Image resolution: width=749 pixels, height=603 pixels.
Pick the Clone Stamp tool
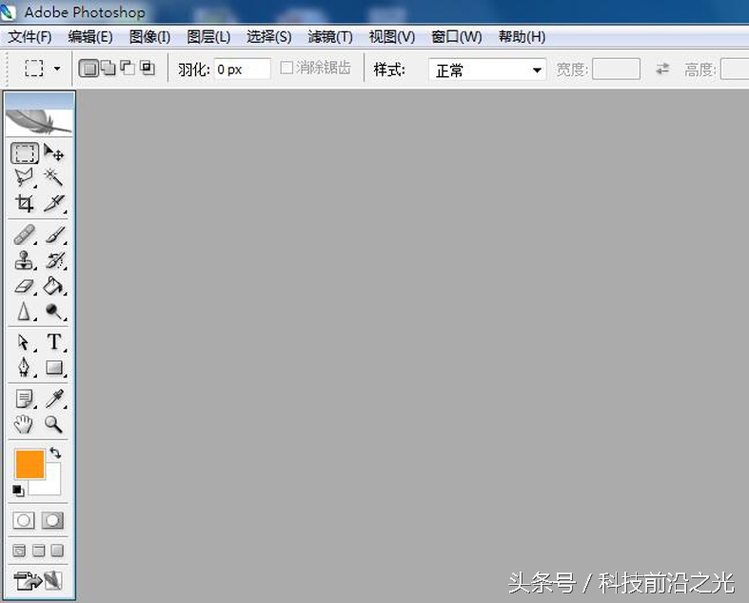click(x=25, y=260)
